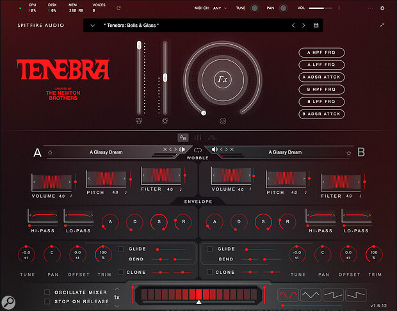Click right arrow on layer A VOLUME wobble shape
Image resolution: width=397 pixels, height=311 pixels.
[70, 182]
